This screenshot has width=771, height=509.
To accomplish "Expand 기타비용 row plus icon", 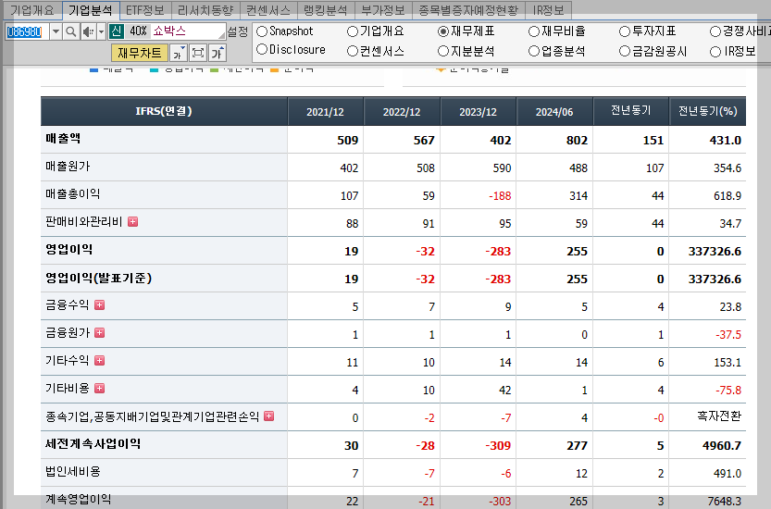I will (x=99, y=389).
